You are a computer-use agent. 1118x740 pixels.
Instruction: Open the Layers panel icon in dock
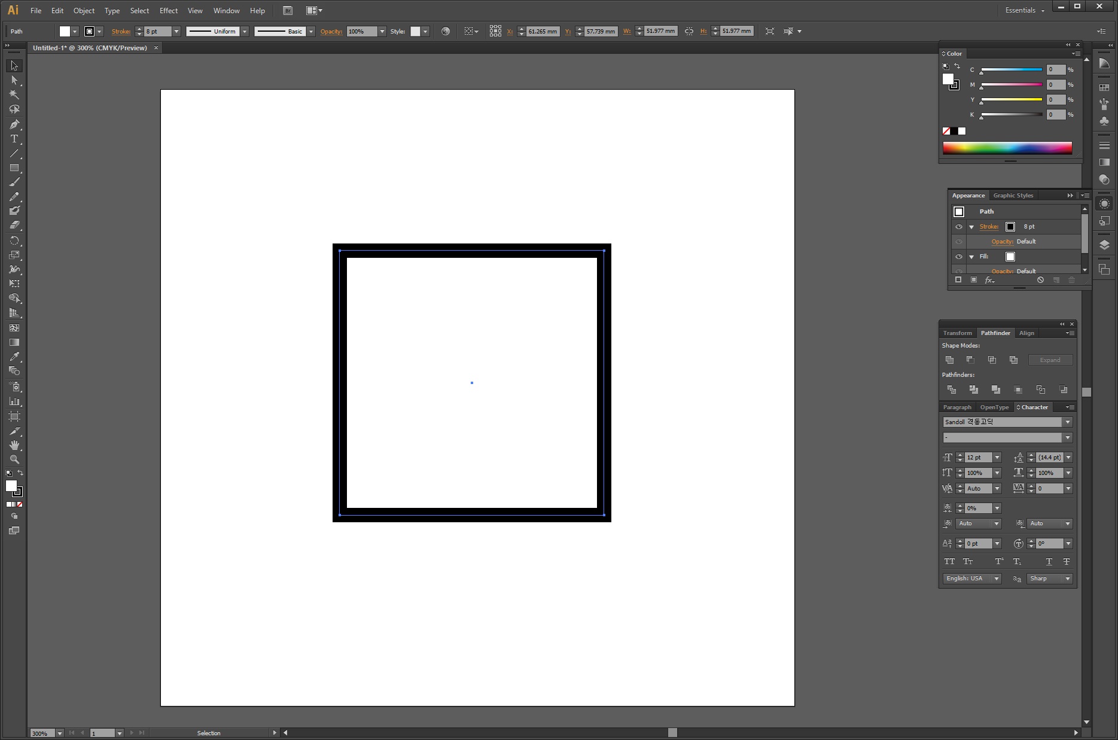[x=1104, y=245]
